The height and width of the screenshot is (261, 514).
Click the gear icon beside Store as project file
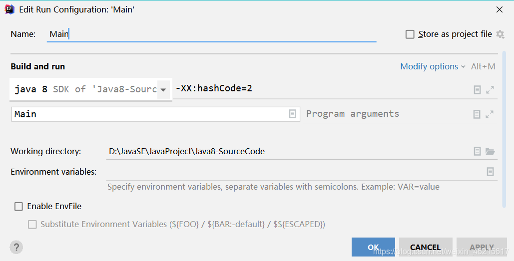click(500, 34)
